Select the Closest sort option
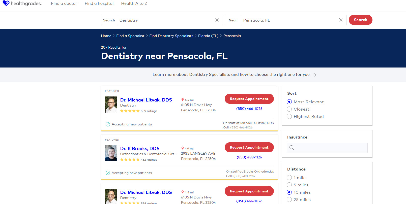Screen dimensions: 406x204 coord(289,109)
